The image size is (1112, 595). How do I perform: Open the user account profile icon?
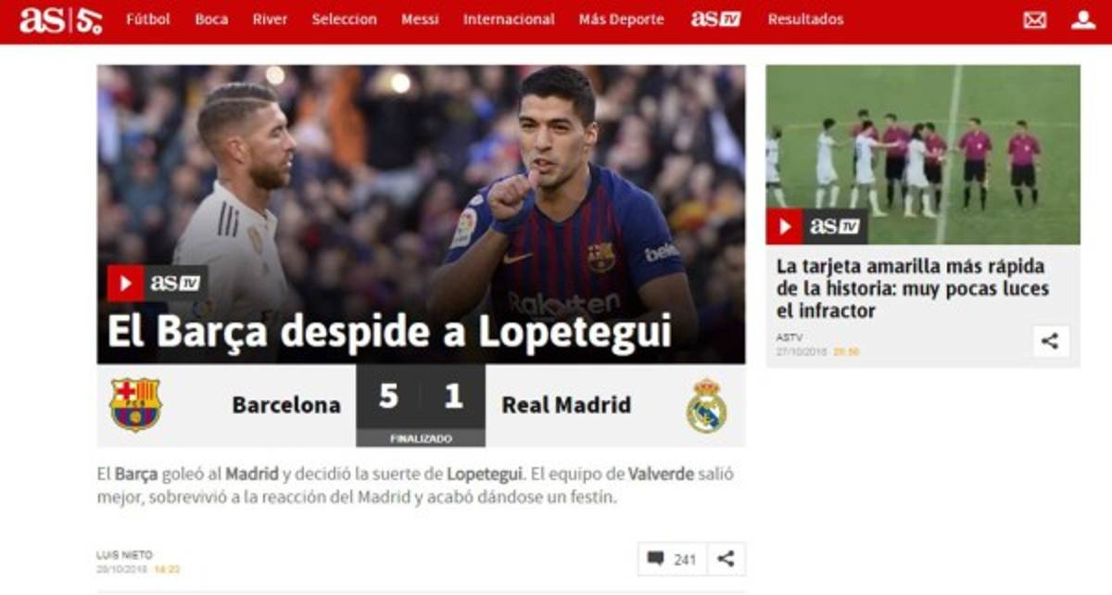click(x=1083, y=19)
